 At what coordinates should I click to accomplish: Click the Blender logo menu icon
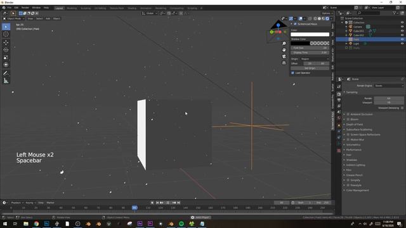pyautogui.click(x=4, y=8)
